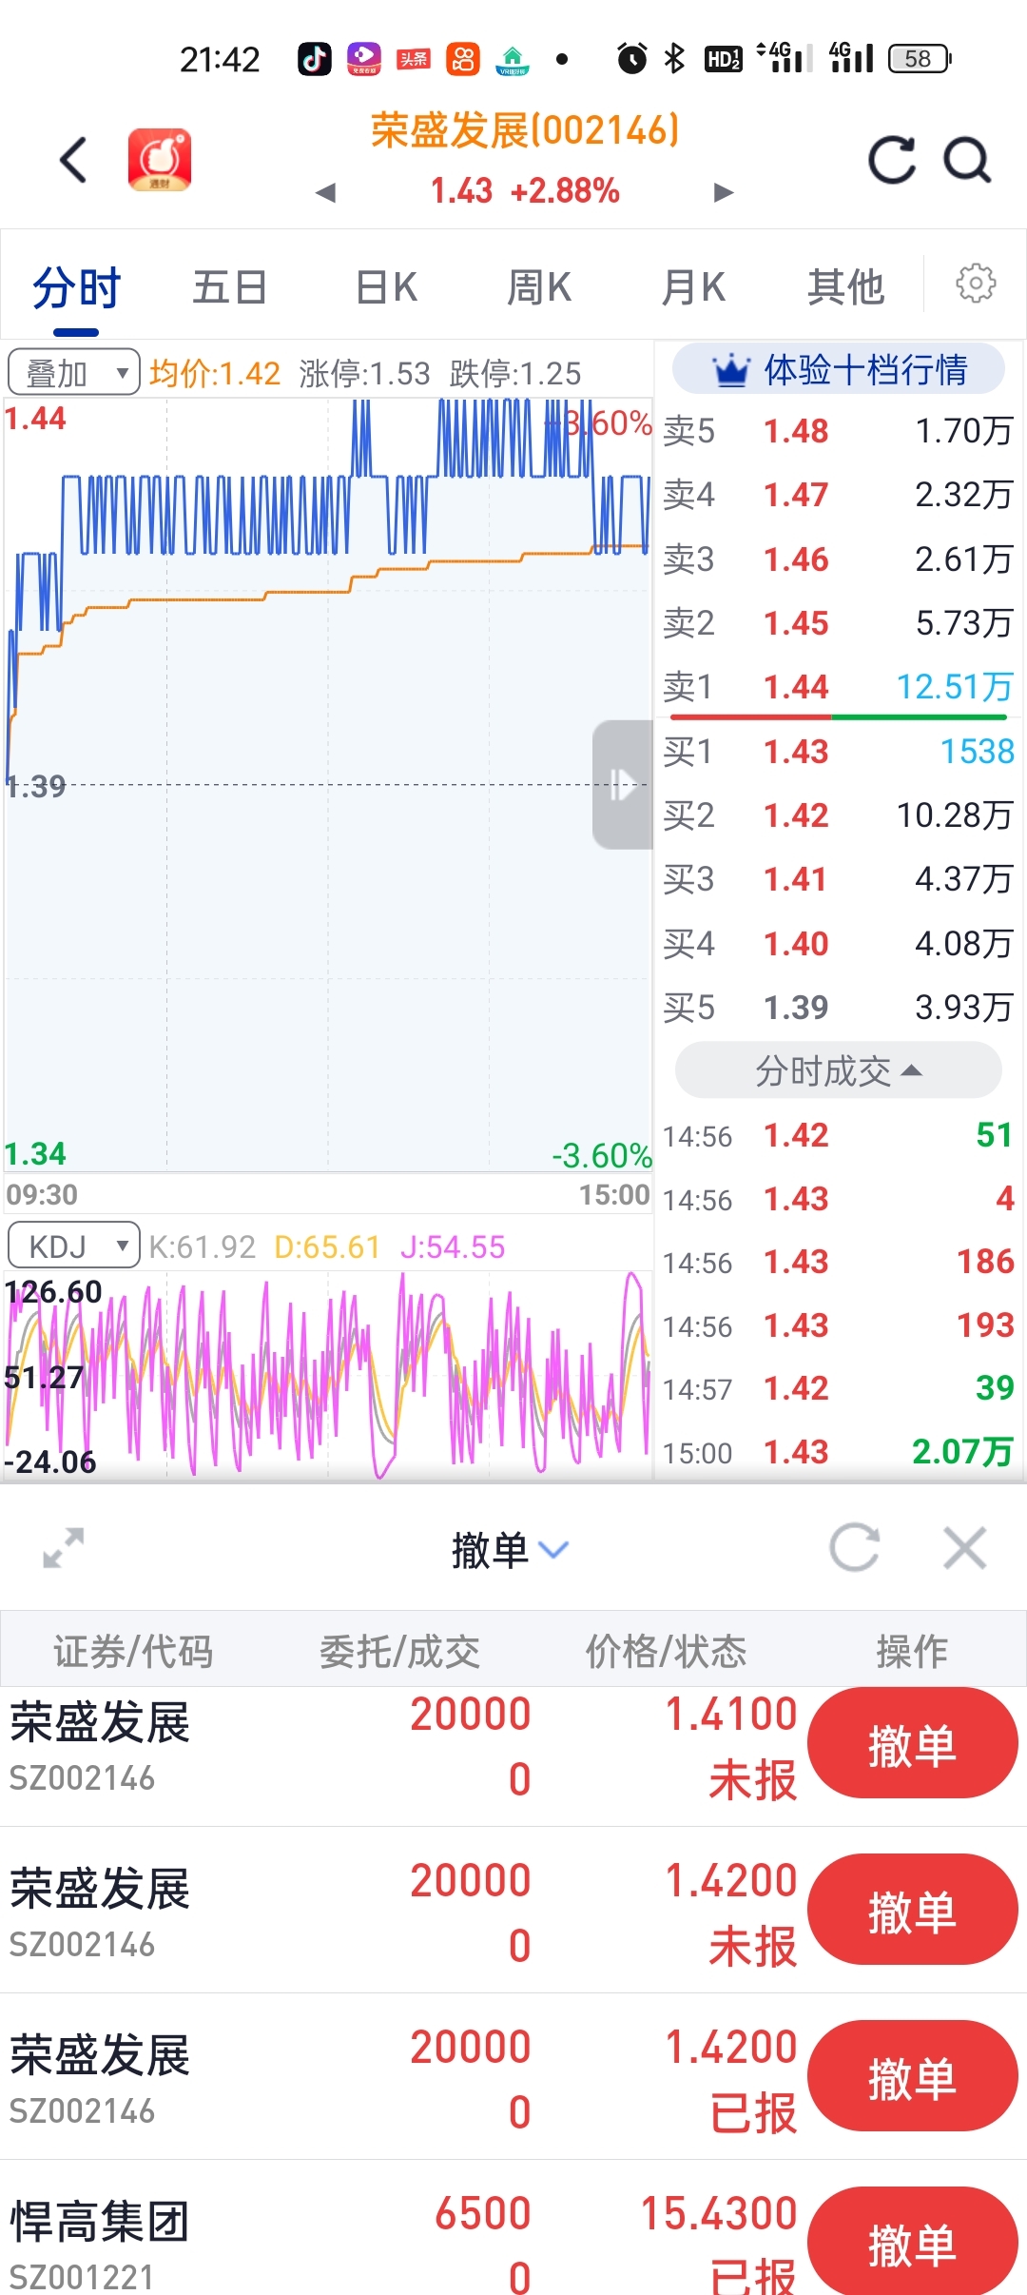Expand the 撤单 dropdown chevron

pos(553,1550)
